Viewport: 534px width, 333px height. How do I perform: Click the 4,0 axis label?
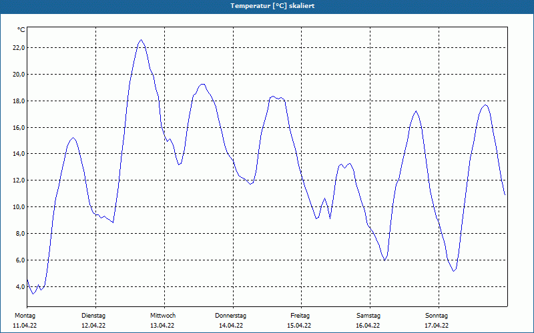pos(20,286)
